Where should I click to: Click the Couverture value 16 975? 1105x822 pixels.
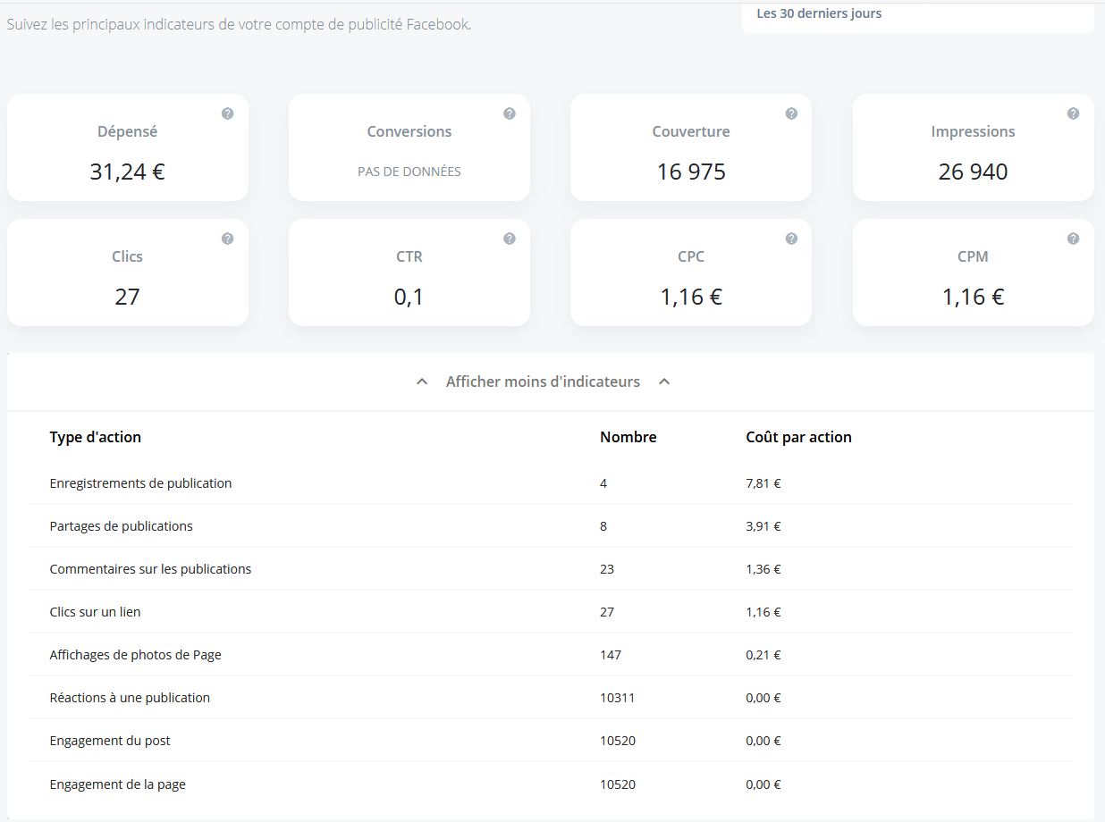pyautogui.click(x=691, y=172)
